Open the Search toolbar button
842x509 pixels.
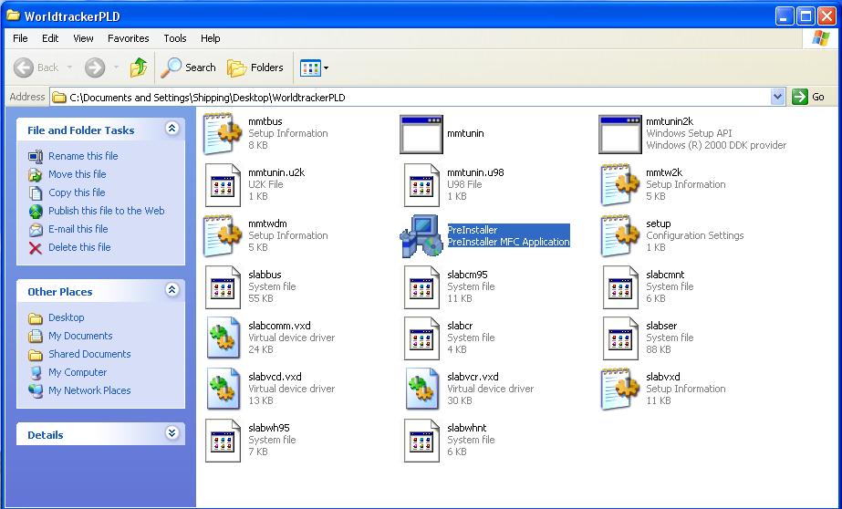tap(189, 68)
